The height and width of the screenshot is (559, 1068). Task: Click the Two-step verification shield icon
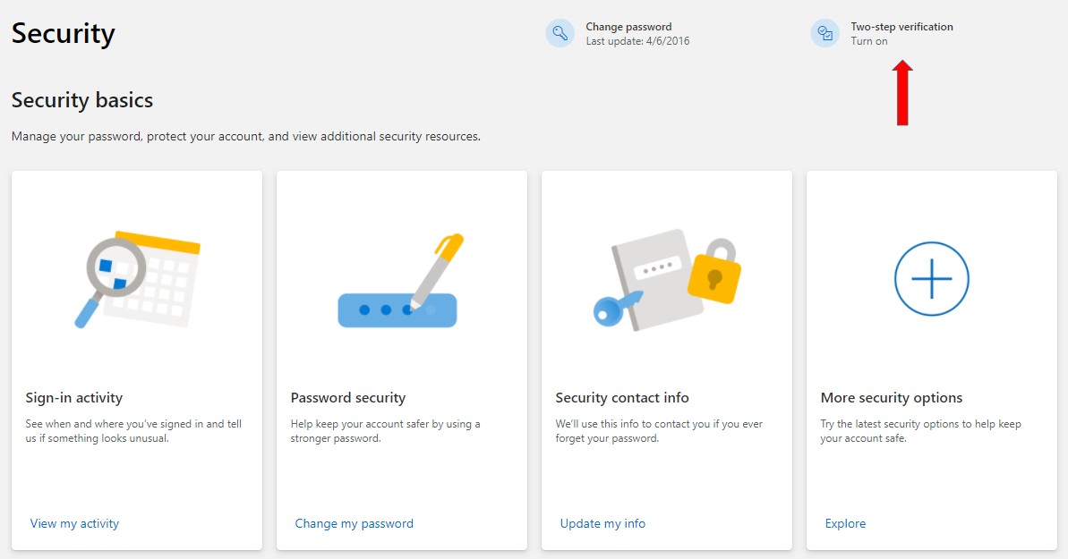tap(824, 34)
